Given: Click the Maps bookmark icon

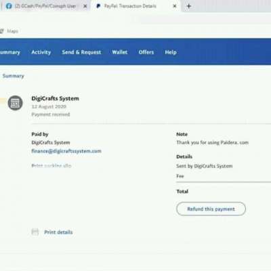Looking at the screenshot, I should click(2, 31).
